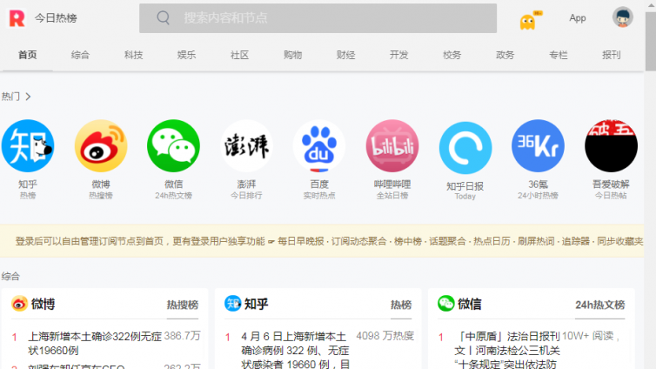Image resolution: width=656 pixels, height=369 pixels.
Task: Open the user avatar menu
Action: [x=623, y=17]
